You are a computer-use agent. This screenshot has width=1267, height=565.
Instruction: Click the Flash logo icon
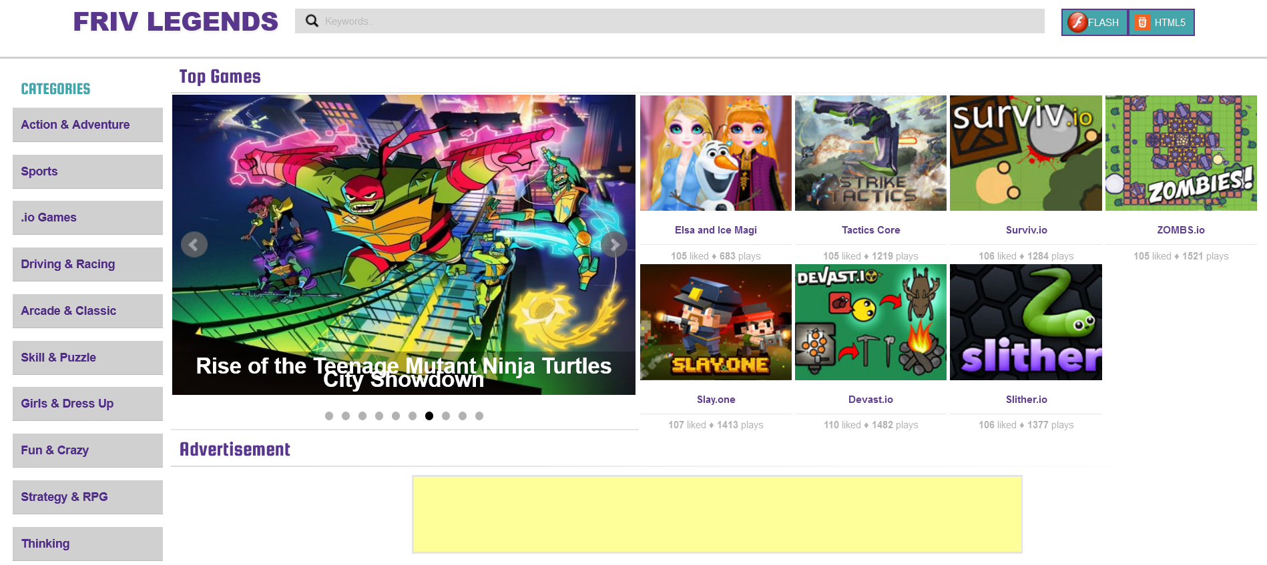(x=1077, y=22)
